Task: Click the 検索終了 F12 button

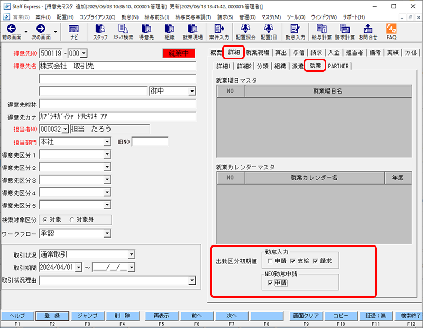Action: coord(409,316)
